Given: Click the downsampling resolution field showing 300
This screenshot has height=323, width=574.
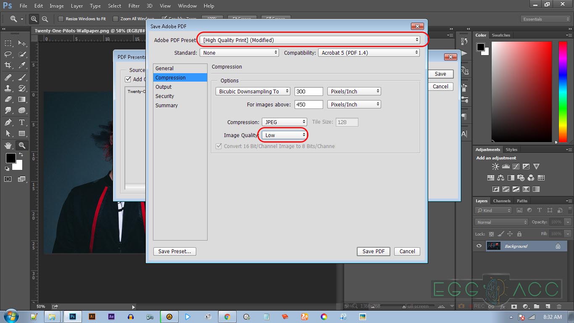Looking at the screenshot, I should pyautogui.click(x=309, y=91).
